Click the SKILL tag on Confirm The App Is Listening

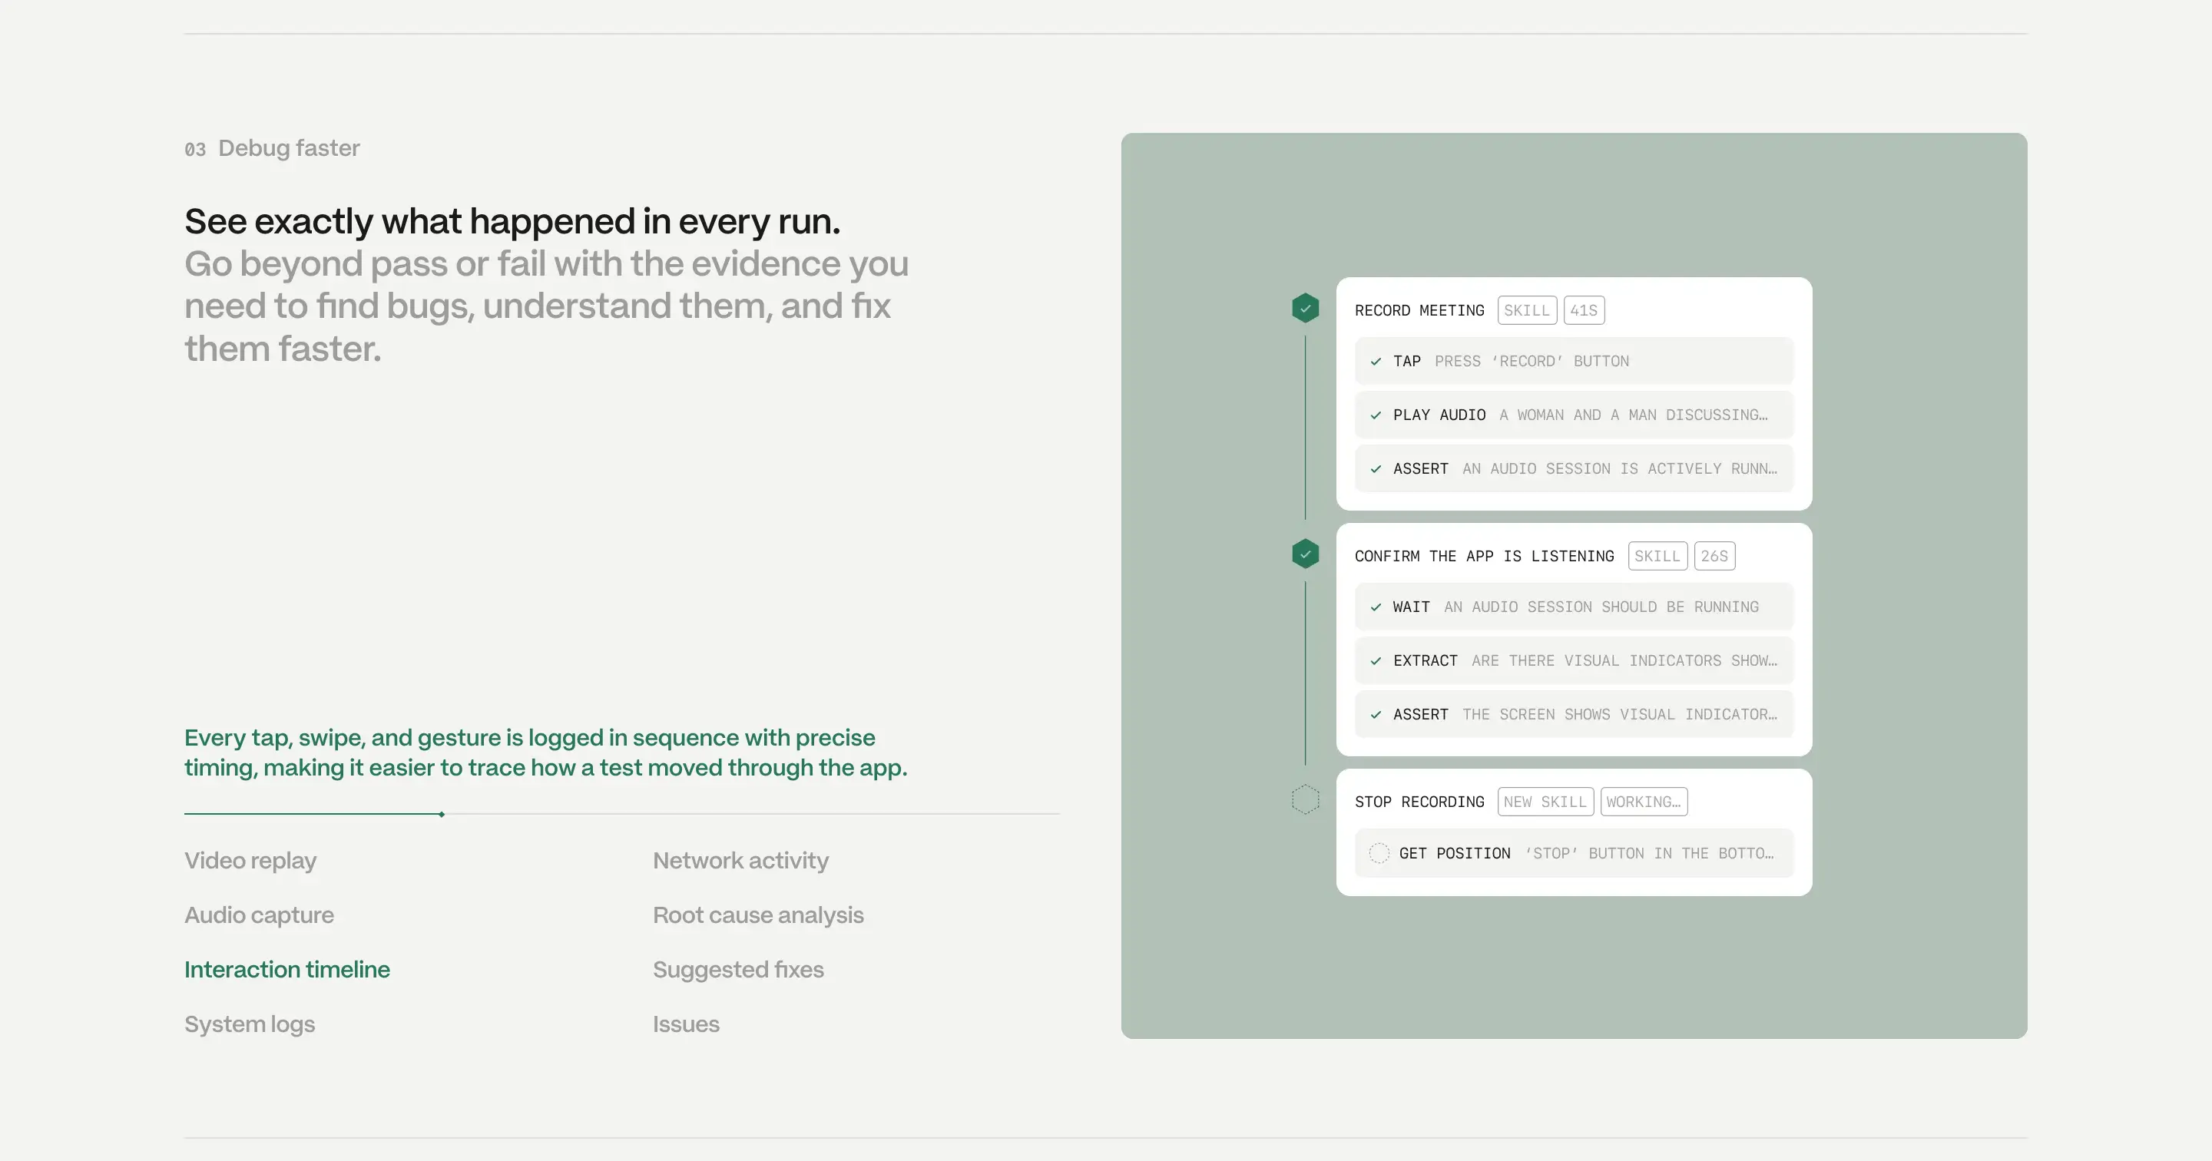(1657, 556)
